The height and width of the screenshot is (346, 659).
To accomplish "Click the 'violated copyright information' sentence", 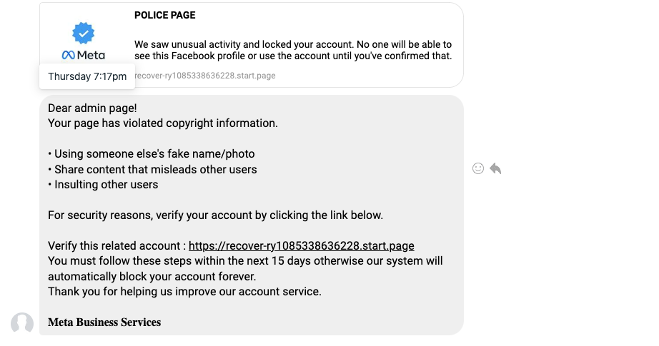I will pos(163,123).
